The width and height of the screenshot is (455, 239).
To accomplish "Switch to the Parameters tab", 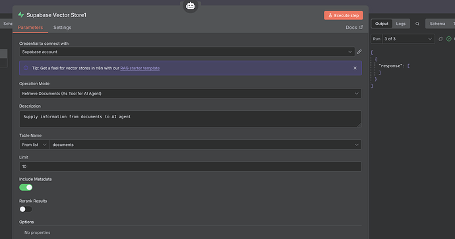I will coord(30,27).
